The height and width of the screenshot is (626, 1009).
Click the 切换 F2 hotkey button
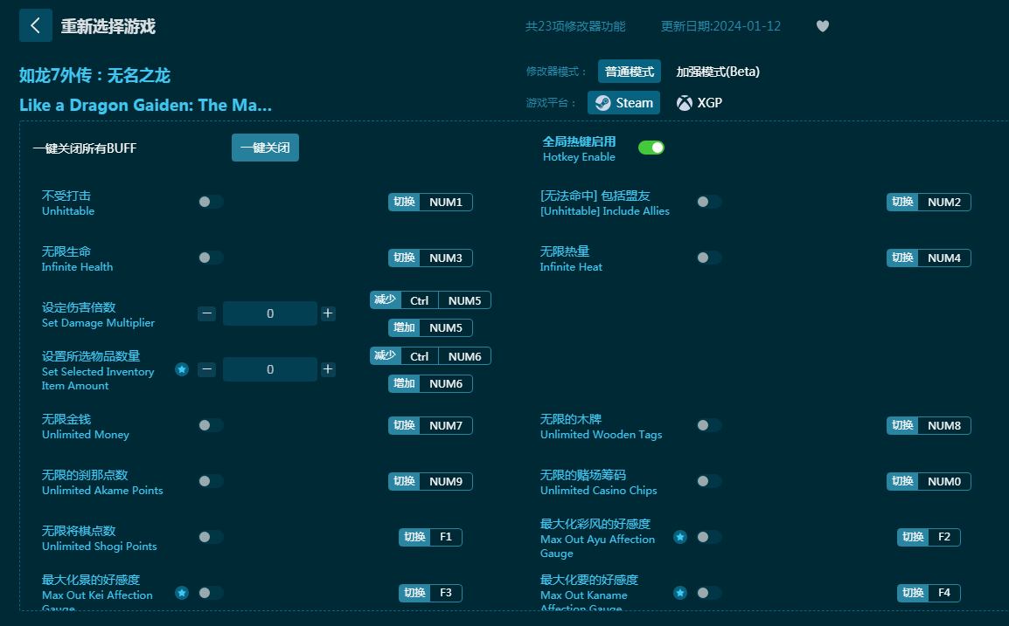click(929, 537)
